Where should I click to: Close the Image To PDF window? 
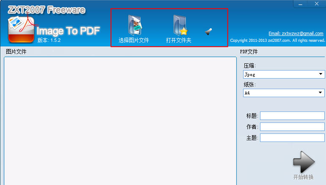pyautogui.click(x=317, y=4)
